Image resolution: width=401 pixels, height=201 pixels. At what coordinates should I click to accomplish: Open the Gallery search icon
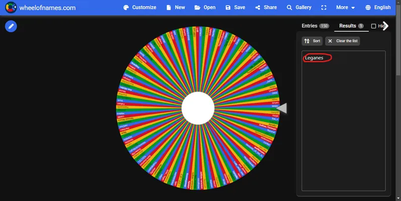(289, 8)
